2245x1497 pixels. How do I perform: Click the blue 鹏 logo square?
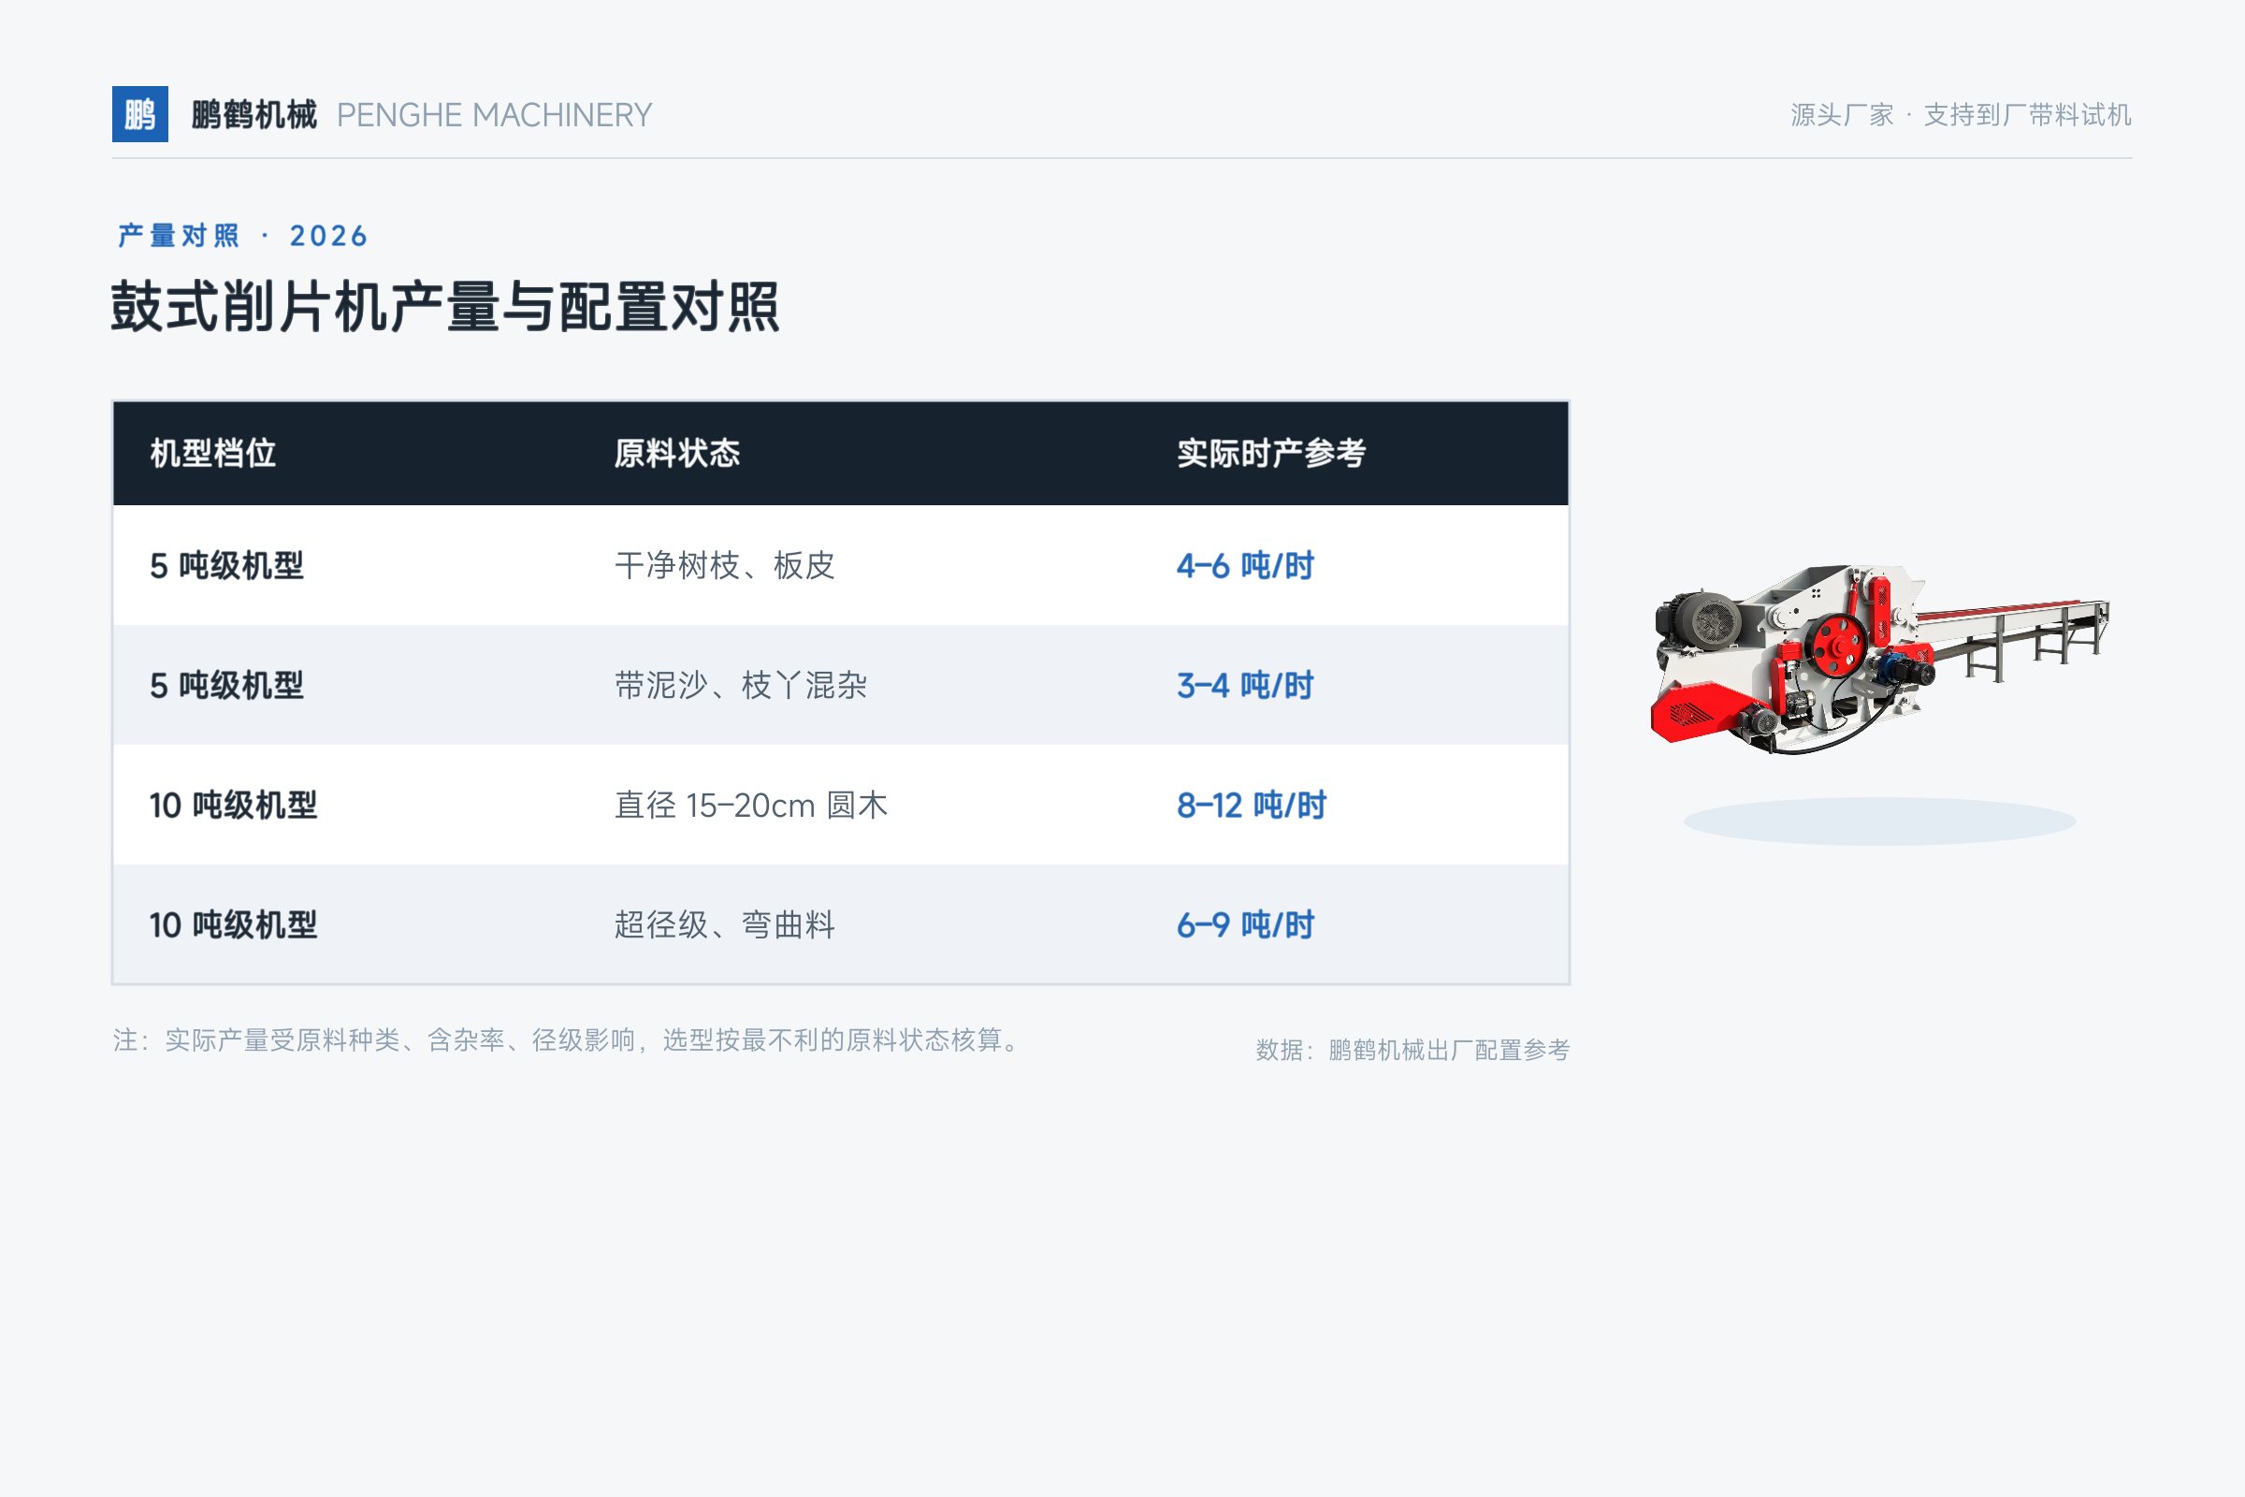140,114
